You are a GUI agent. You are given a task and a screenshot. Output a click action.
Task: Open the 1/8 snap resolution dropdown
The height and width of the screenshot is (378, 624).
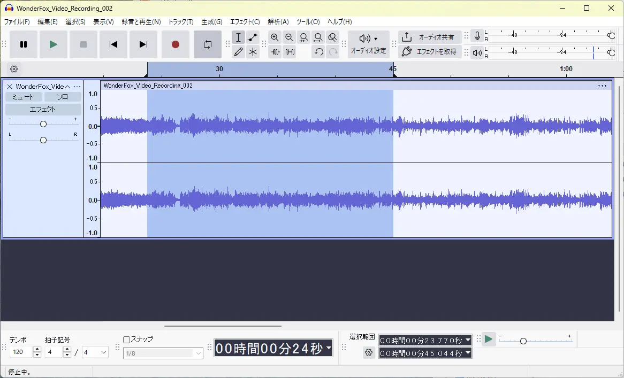163,353
